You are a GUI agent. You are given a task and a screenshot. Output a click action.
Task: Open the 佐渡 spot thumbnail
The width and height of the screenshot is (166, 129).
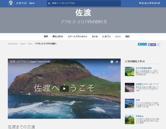(130, 103)
